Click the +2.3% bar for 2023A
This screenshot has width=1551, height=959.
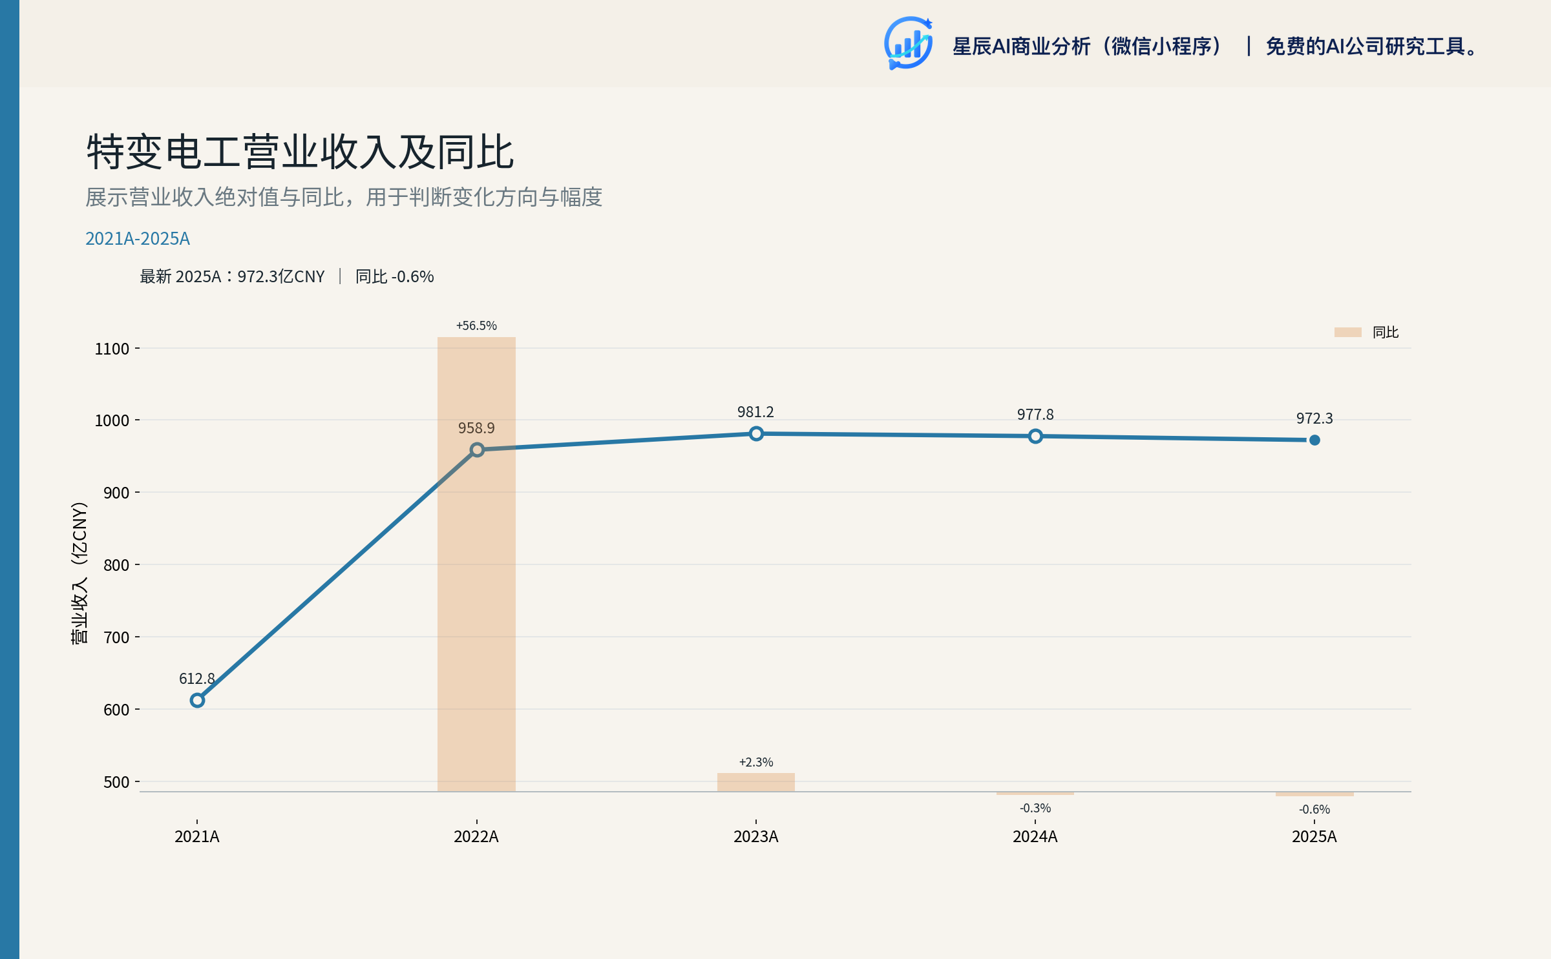[x=756, y=782]
